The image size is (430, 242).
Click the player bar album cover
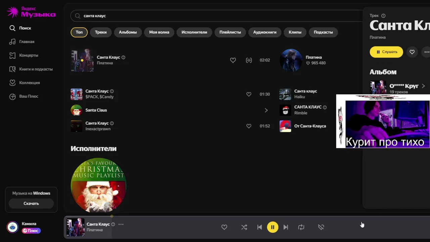pos(75,227)
